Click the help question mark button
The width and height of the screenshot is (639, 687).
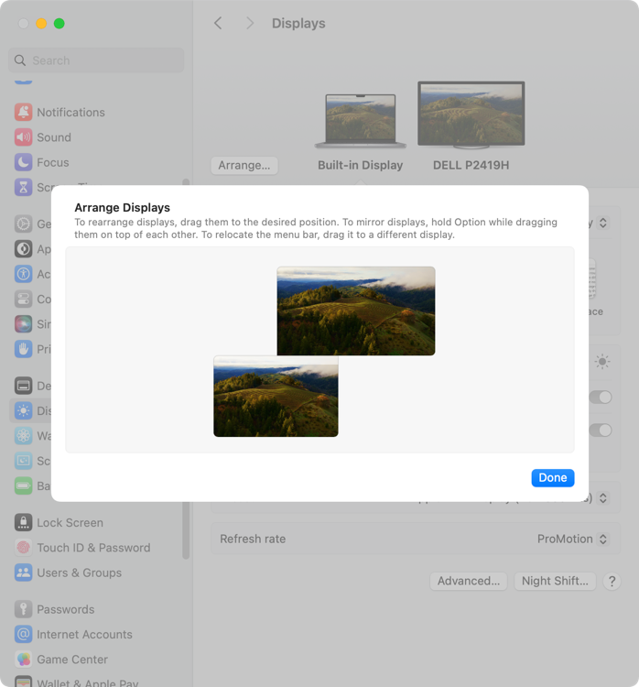pyautogui.click(x=612, y=582)
